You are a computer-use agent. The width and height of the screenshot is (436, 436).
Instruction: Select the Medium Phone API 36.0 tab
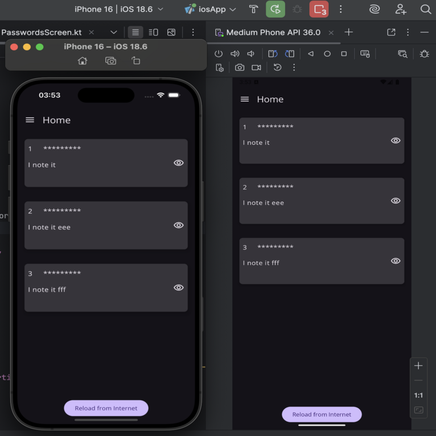click(x=269, y=32)
